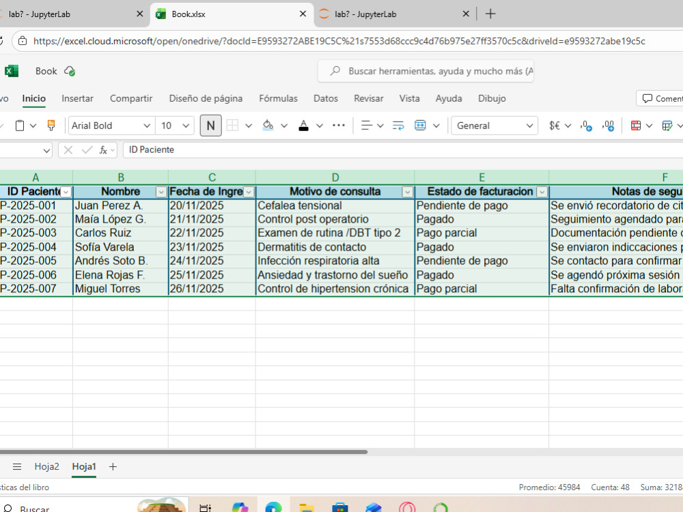Open the Inicio ribbon tab
The image size is (683, 512).
click(34, 98)
